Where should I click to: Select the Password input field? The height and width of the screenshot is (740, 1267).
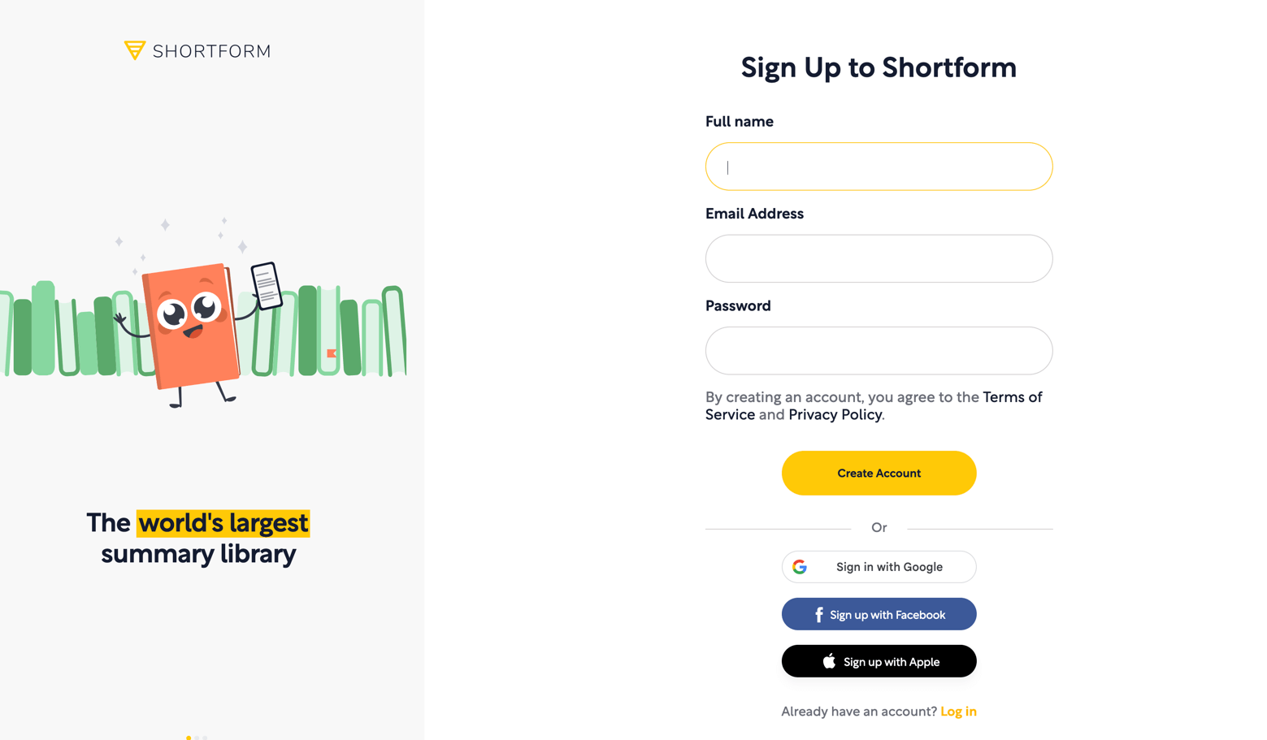(x=879, y=351)
